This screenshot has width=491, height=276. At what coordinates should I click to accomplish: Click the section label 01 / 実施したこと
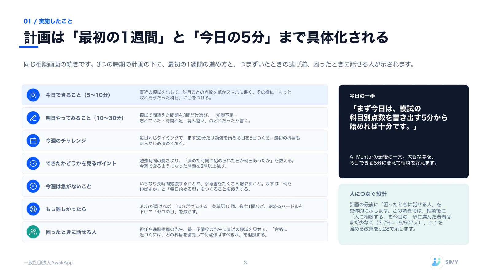48,21
